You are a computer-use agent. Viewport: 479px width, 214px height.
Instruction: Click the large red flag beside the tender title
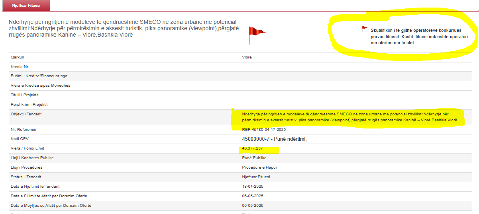(256, 34)
